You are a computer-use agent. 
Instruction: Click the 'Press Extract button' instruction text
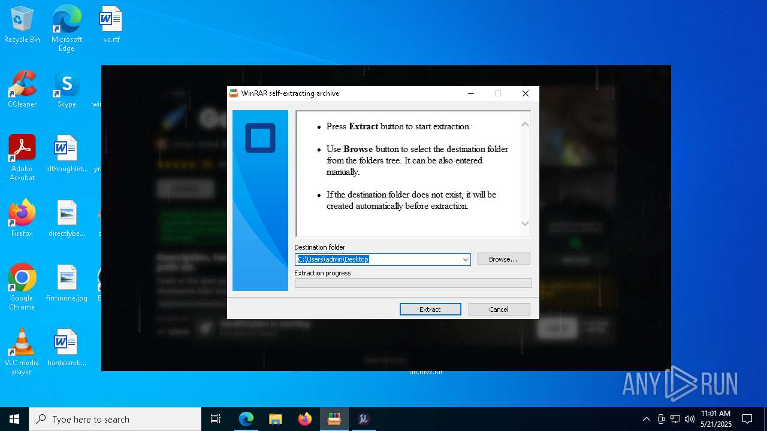point(398,126)
